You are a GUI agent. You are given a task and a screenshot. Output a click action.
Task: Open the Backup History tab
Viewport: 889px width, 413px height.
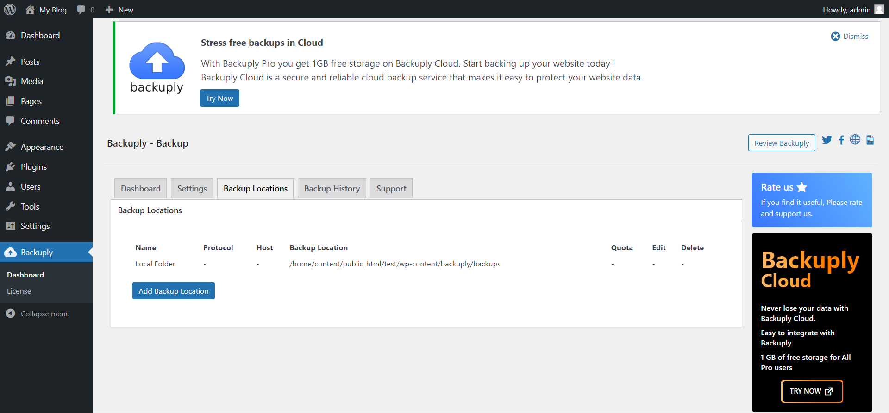[x=332, y=188]
